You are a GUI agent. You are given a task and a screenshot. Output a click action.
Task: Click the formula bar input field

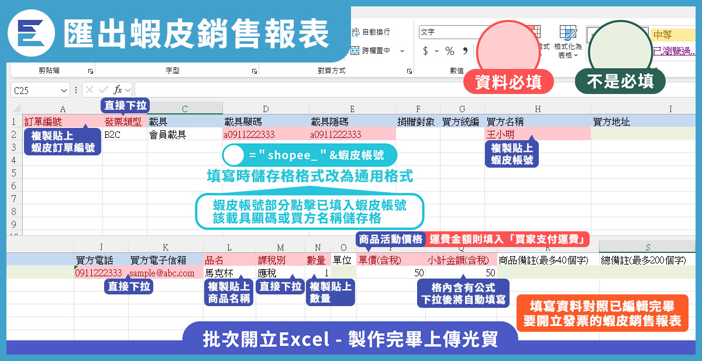(x=409, y=90)
